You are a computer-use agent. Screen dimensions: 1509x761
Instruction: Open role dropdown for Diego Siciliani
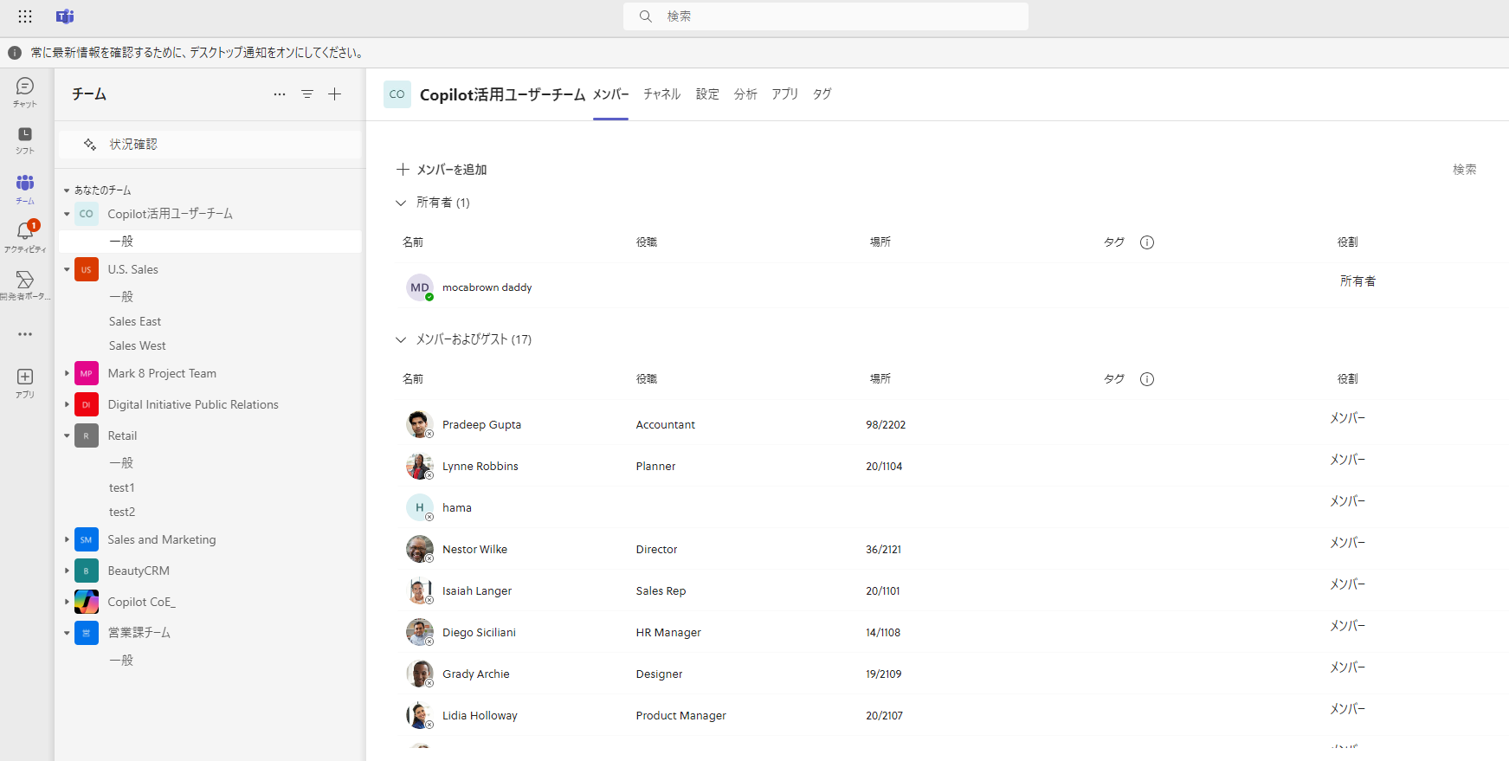(1348, 626)
